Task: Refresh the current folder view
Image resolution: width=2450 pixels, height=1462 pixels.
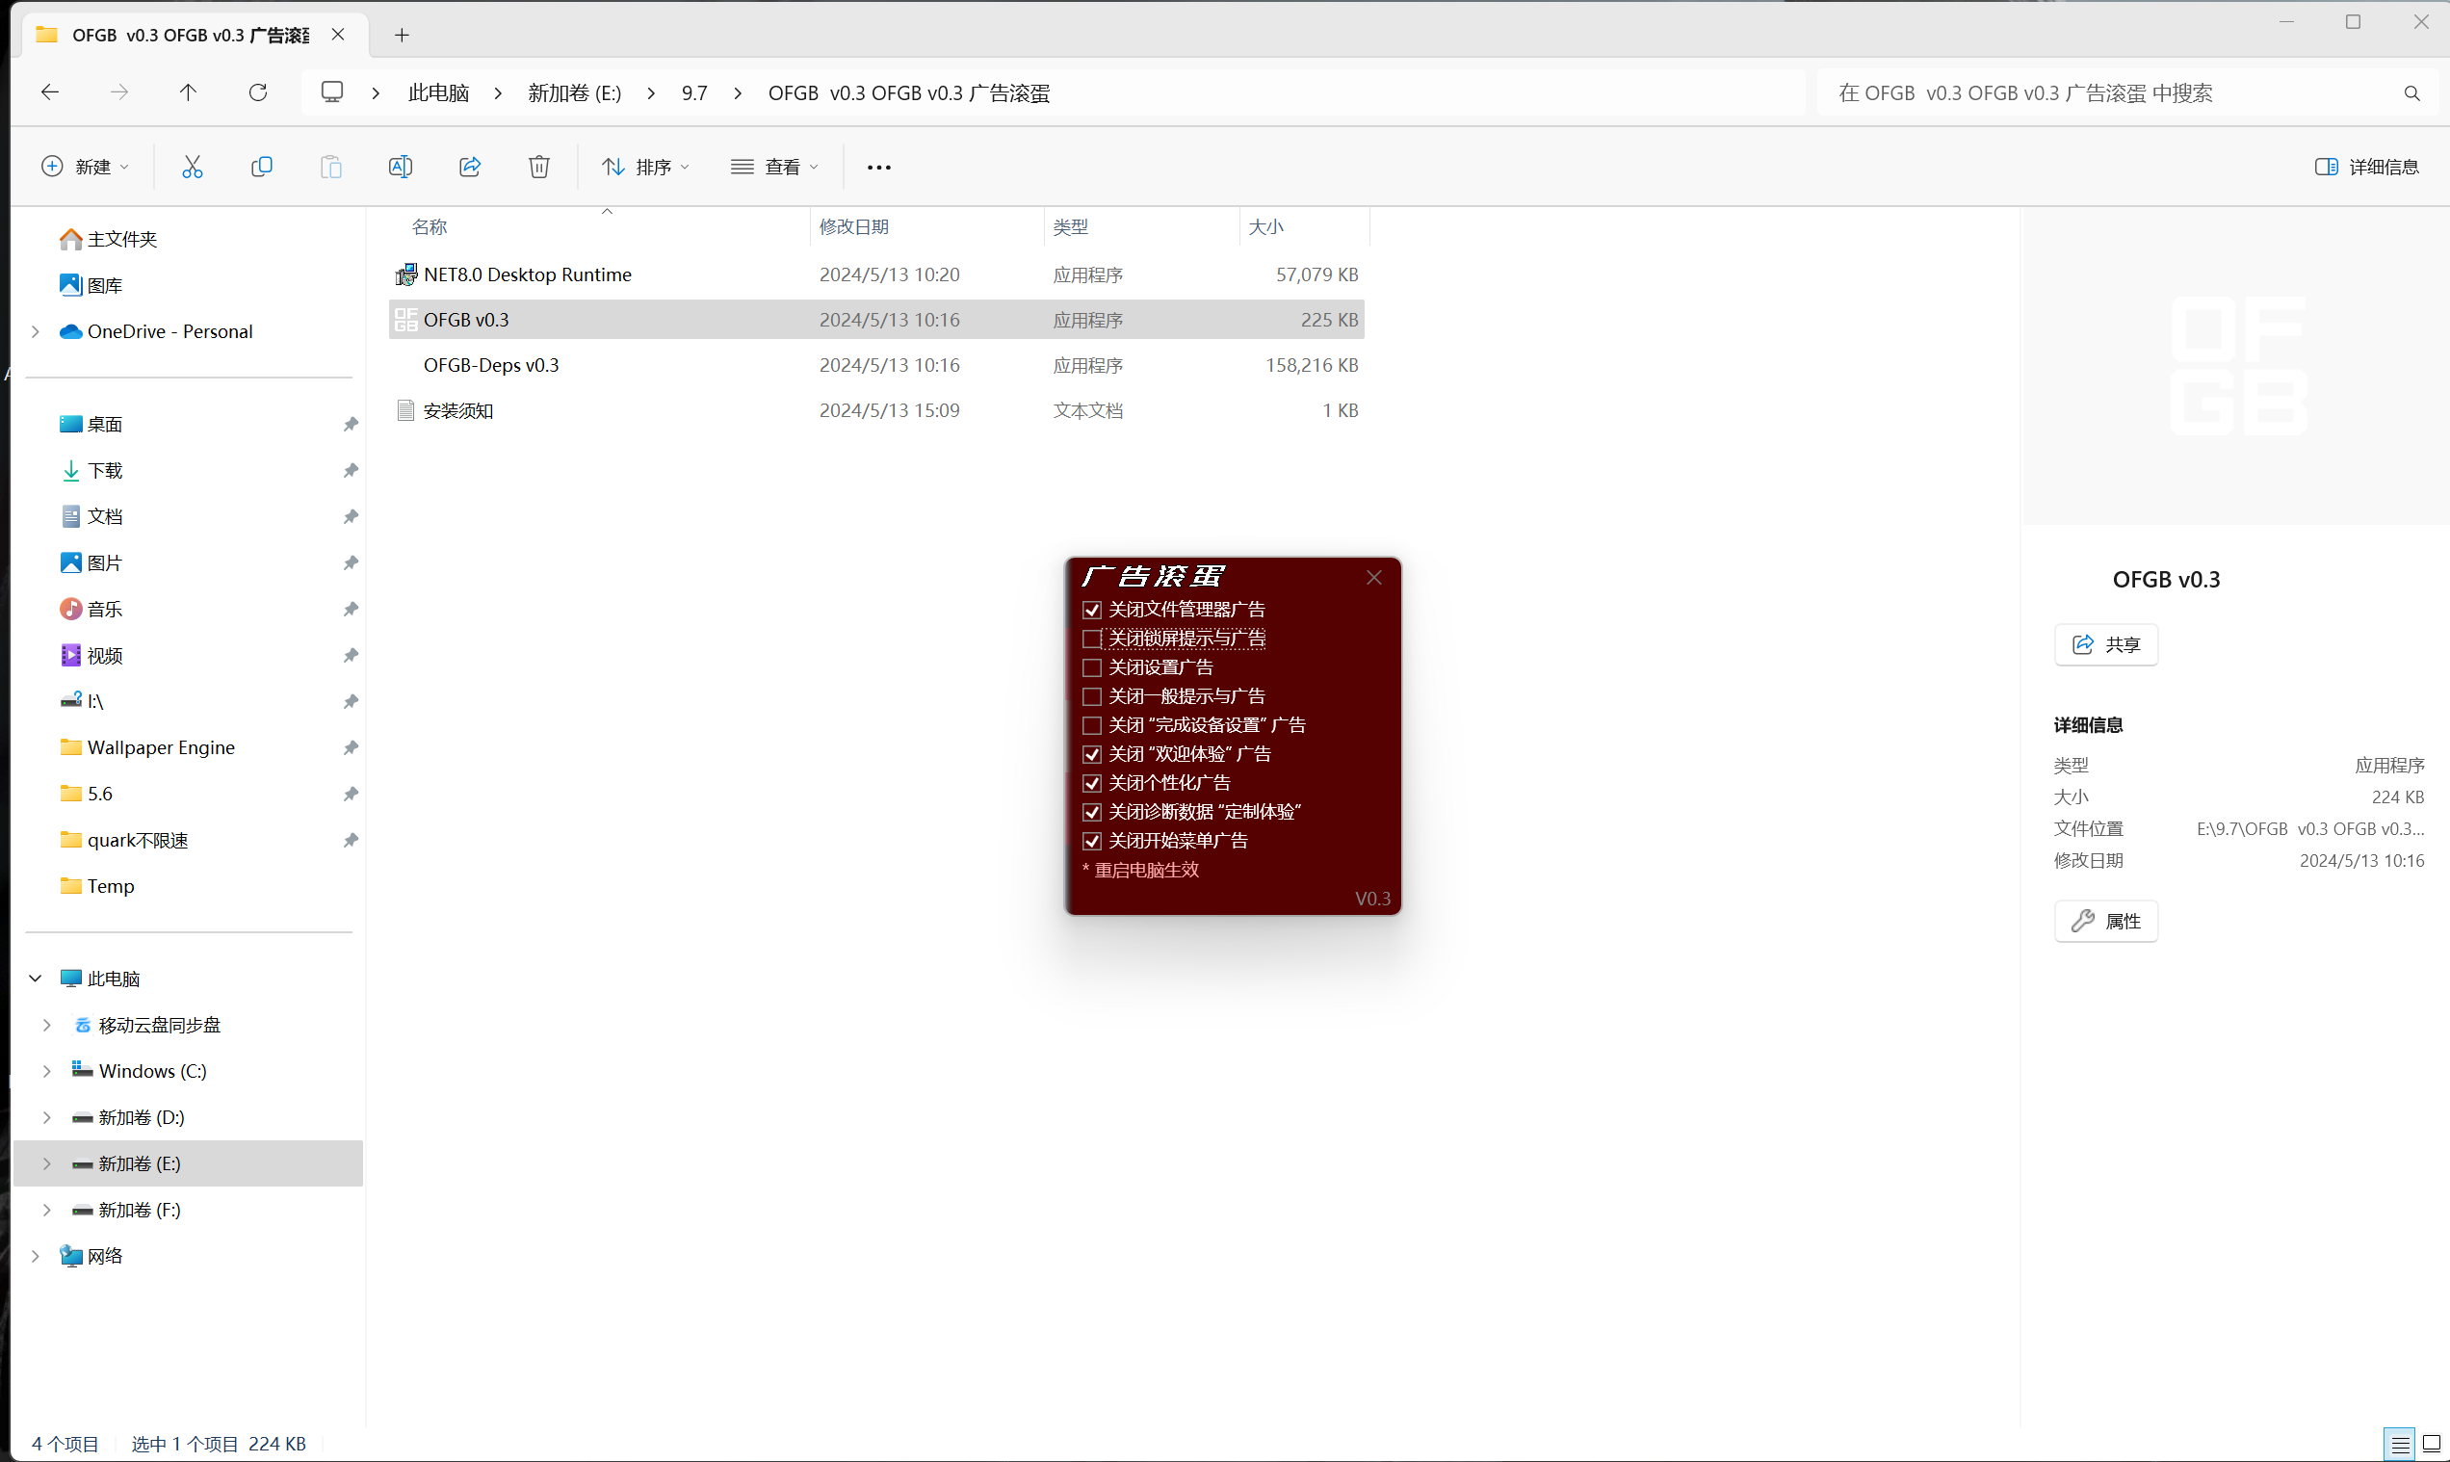Action: click(x=258, y=92)
